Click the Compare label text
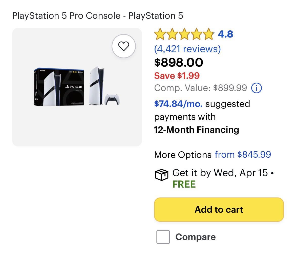Viewport: 296px width, 255px height. (196, 237)
